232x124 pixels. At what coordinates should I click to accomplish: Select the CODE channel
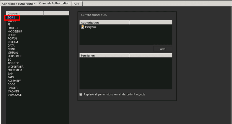pyautogui.click(x=12, y=84)
